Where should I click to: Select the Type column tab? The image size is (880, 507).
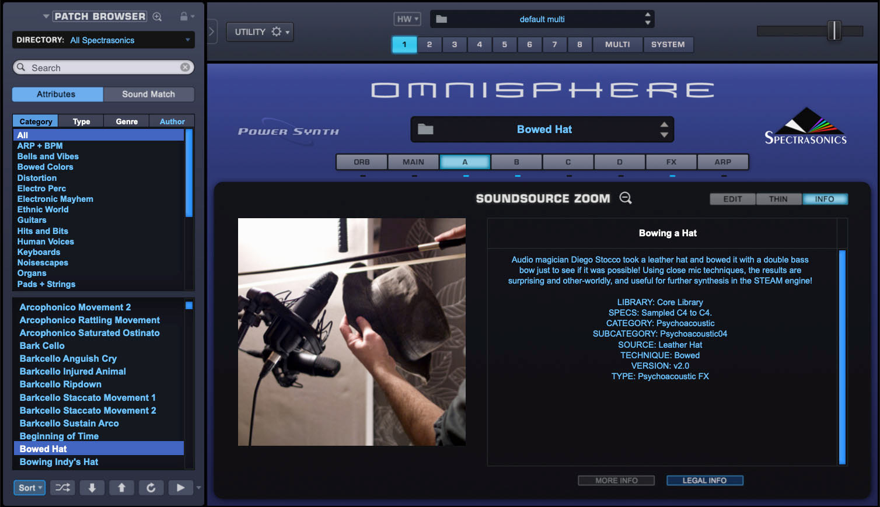[x=81, y=121]
